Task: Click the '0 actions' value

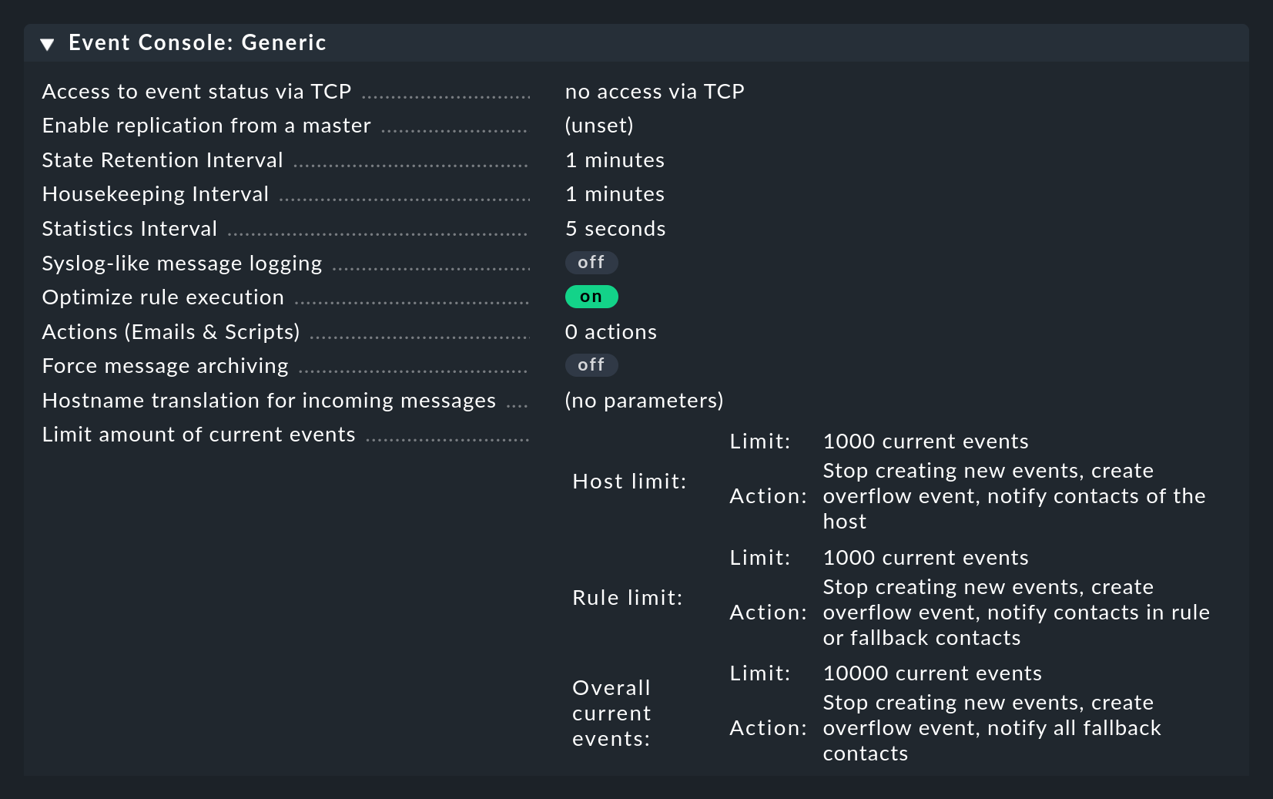Action: 611,332
